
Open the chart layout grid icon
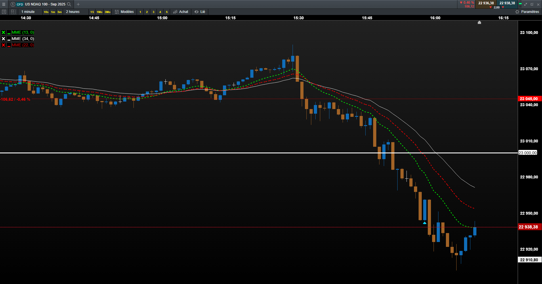[x=13, y=12]
